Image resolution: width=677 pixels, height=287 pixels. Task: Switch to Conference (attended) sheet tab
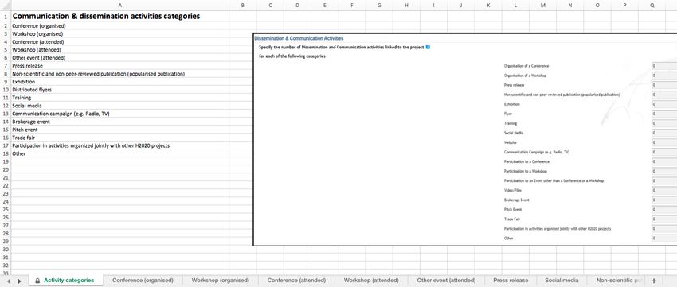(x=296, y=280)
